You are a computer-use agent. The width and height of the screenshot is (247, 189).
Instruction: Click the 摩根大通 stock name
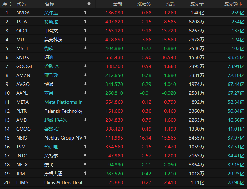click(53, 174)
